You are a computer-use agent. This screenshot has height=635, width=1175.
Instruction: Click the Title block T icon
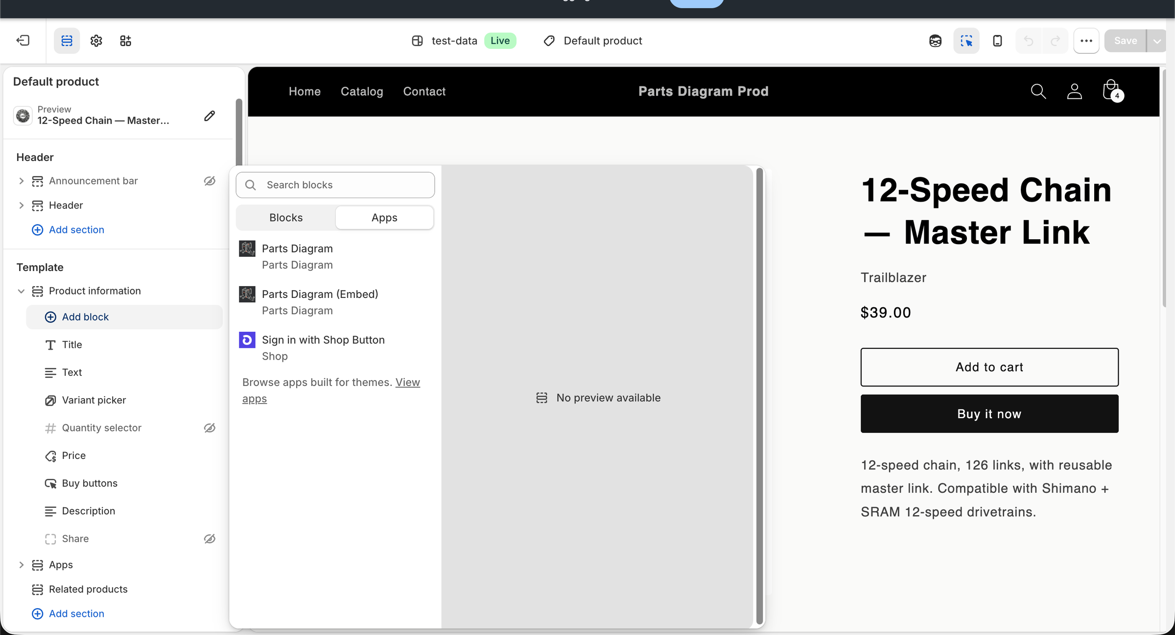[50, 345]
